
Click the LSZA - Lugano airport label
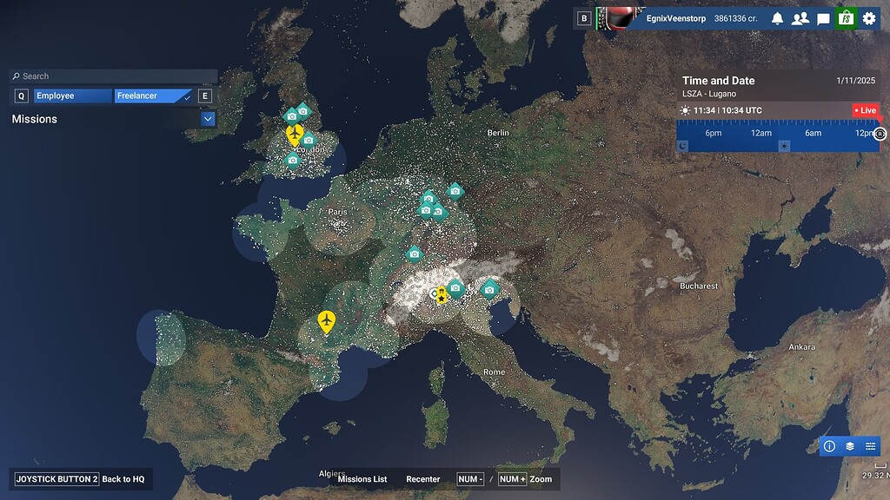click(x=709, y=94)
